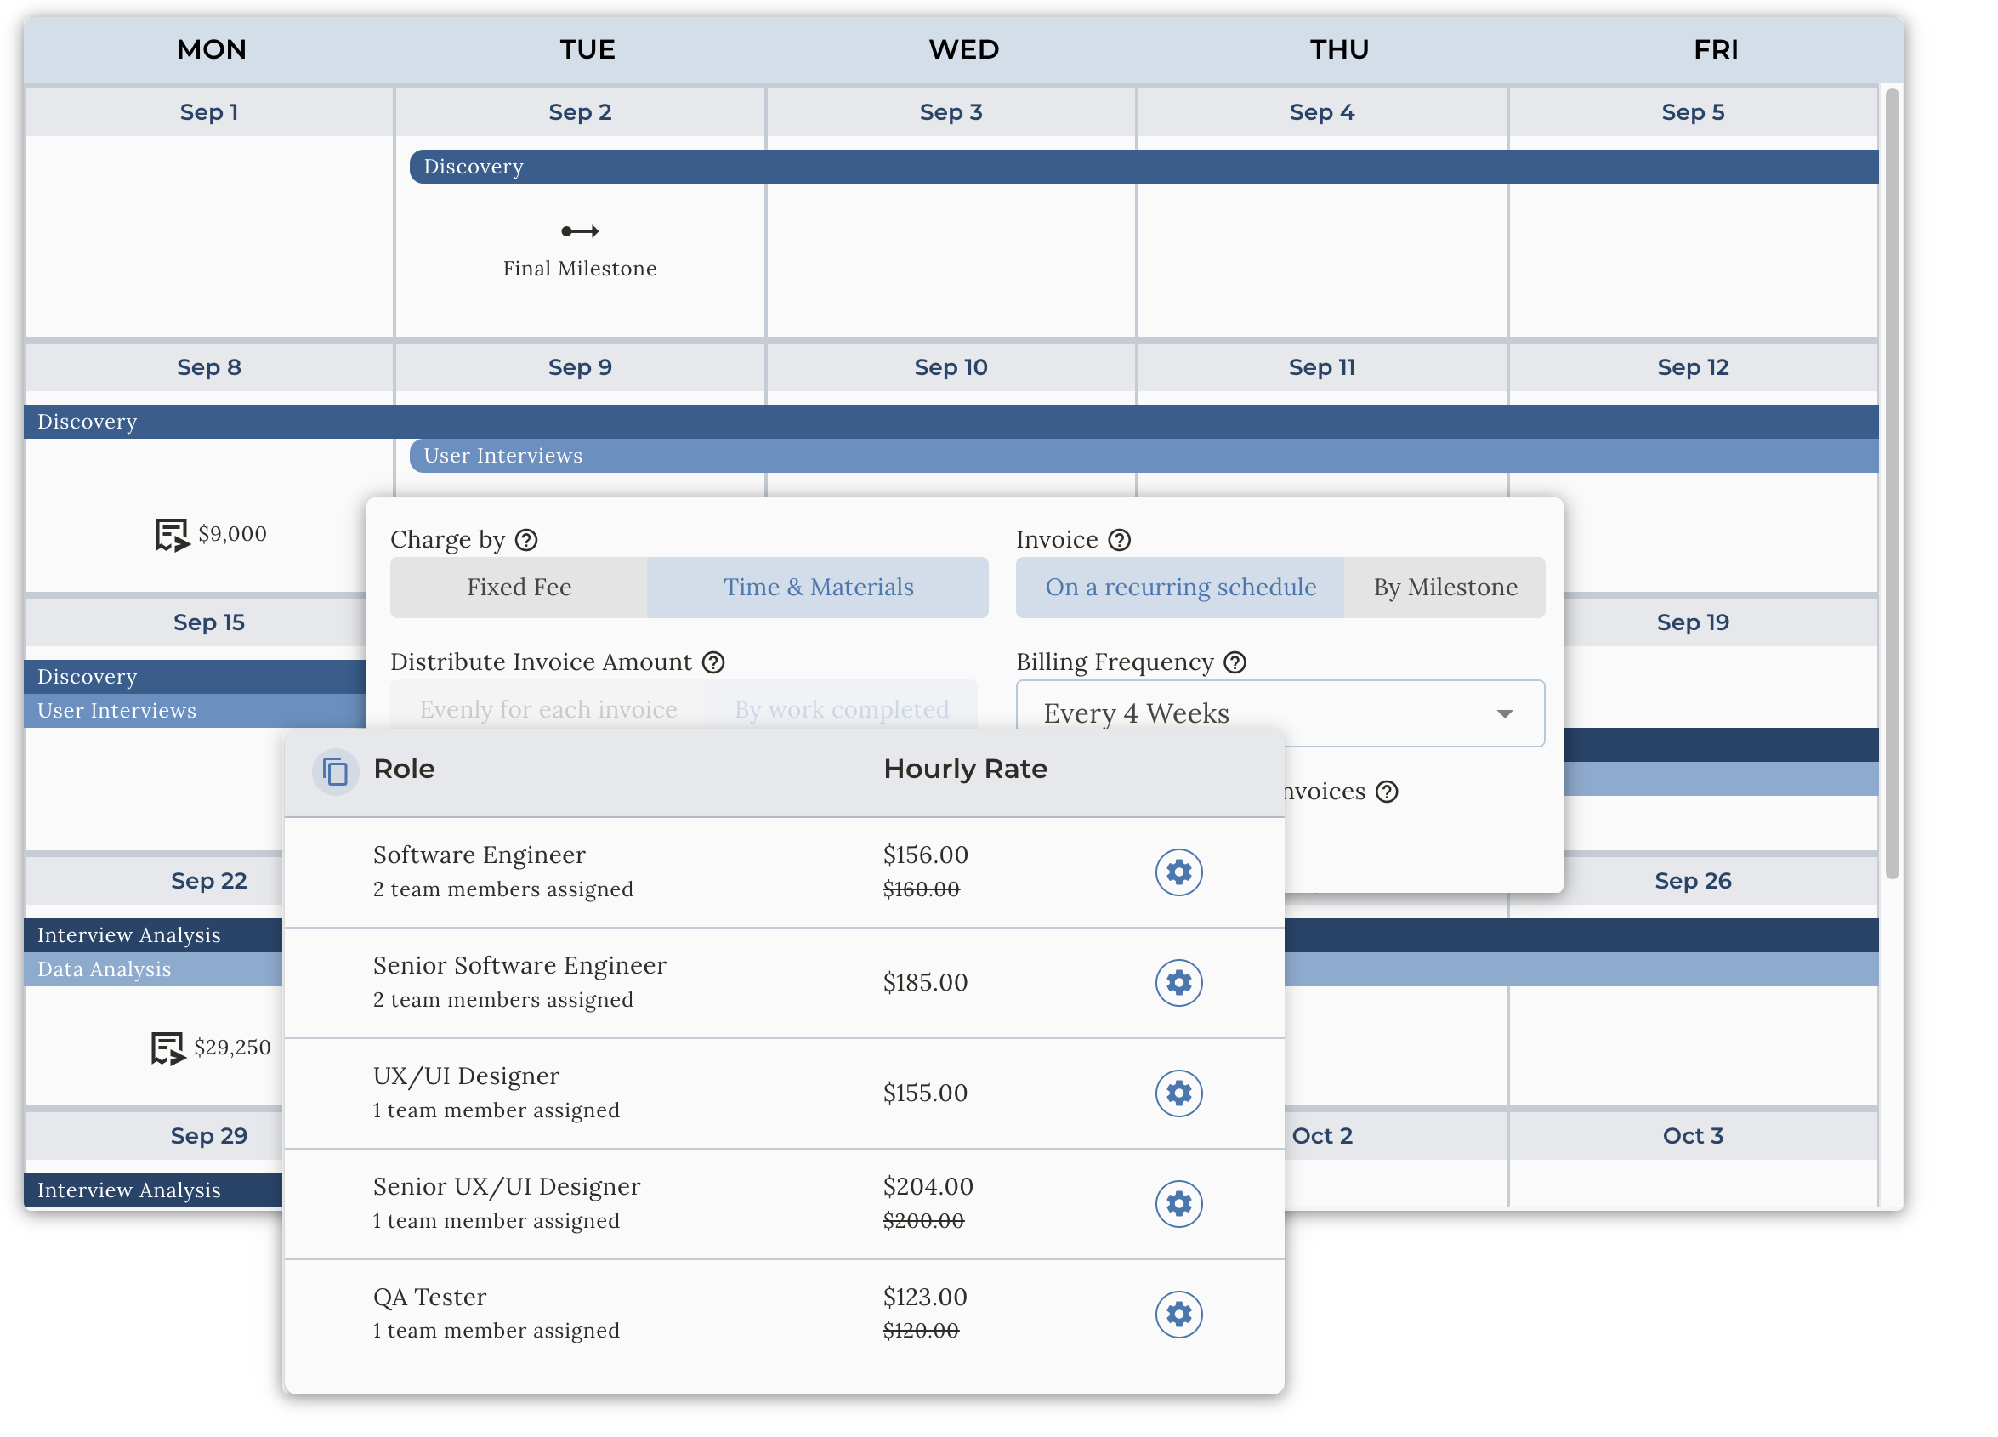Click the $9,000 invoice icon

(x=171, y=535)
